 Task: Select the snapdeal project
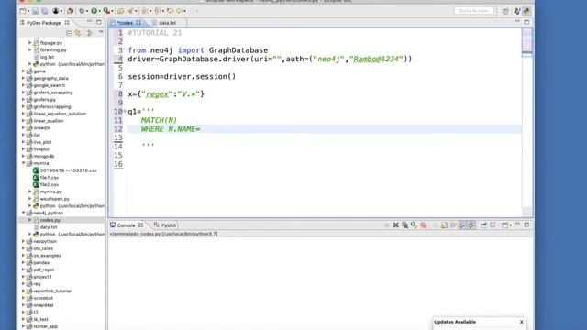tap(43, 305)
